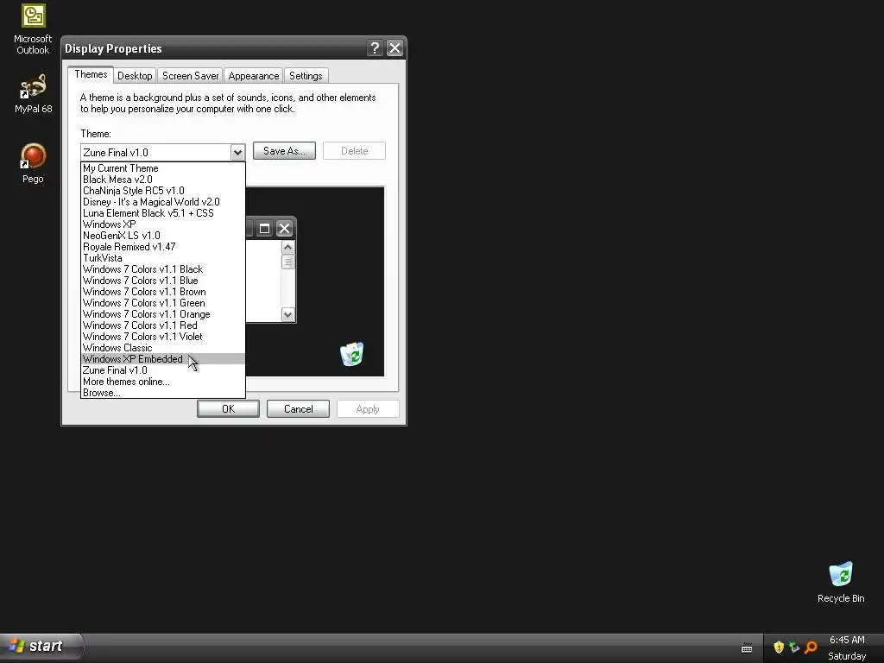Open the on-screen keyboard taskbar icon

point(747,647)
